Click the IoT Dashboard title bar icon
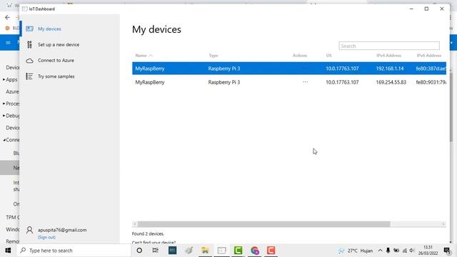 click(25, 9)
